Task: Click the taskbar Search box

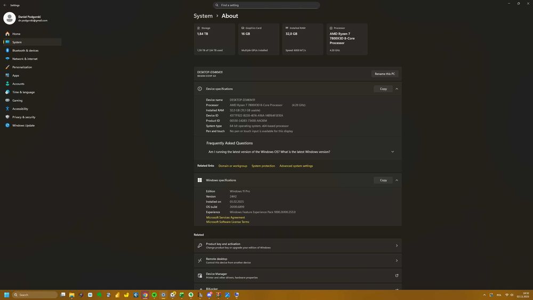Action: [x=35, y=295]
